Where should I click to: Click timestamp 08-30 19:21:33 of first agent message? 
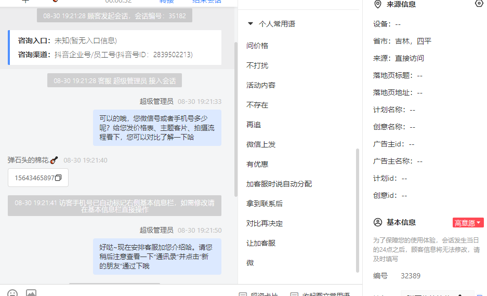coord(200,101)
